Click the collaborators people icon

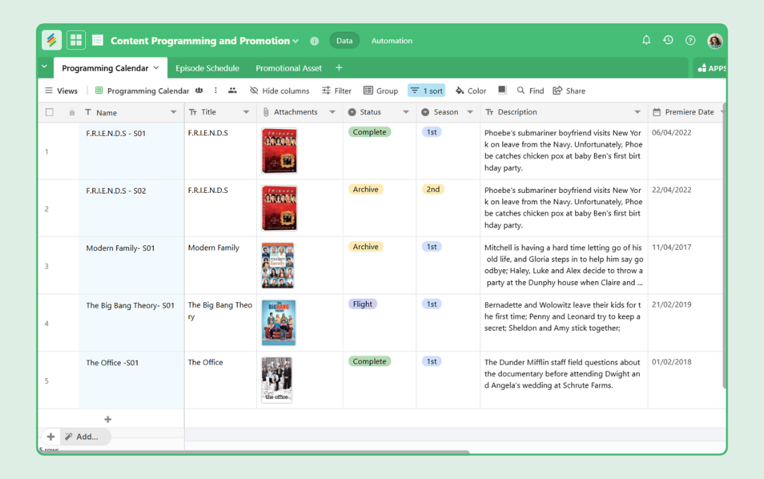click(232, 90)
